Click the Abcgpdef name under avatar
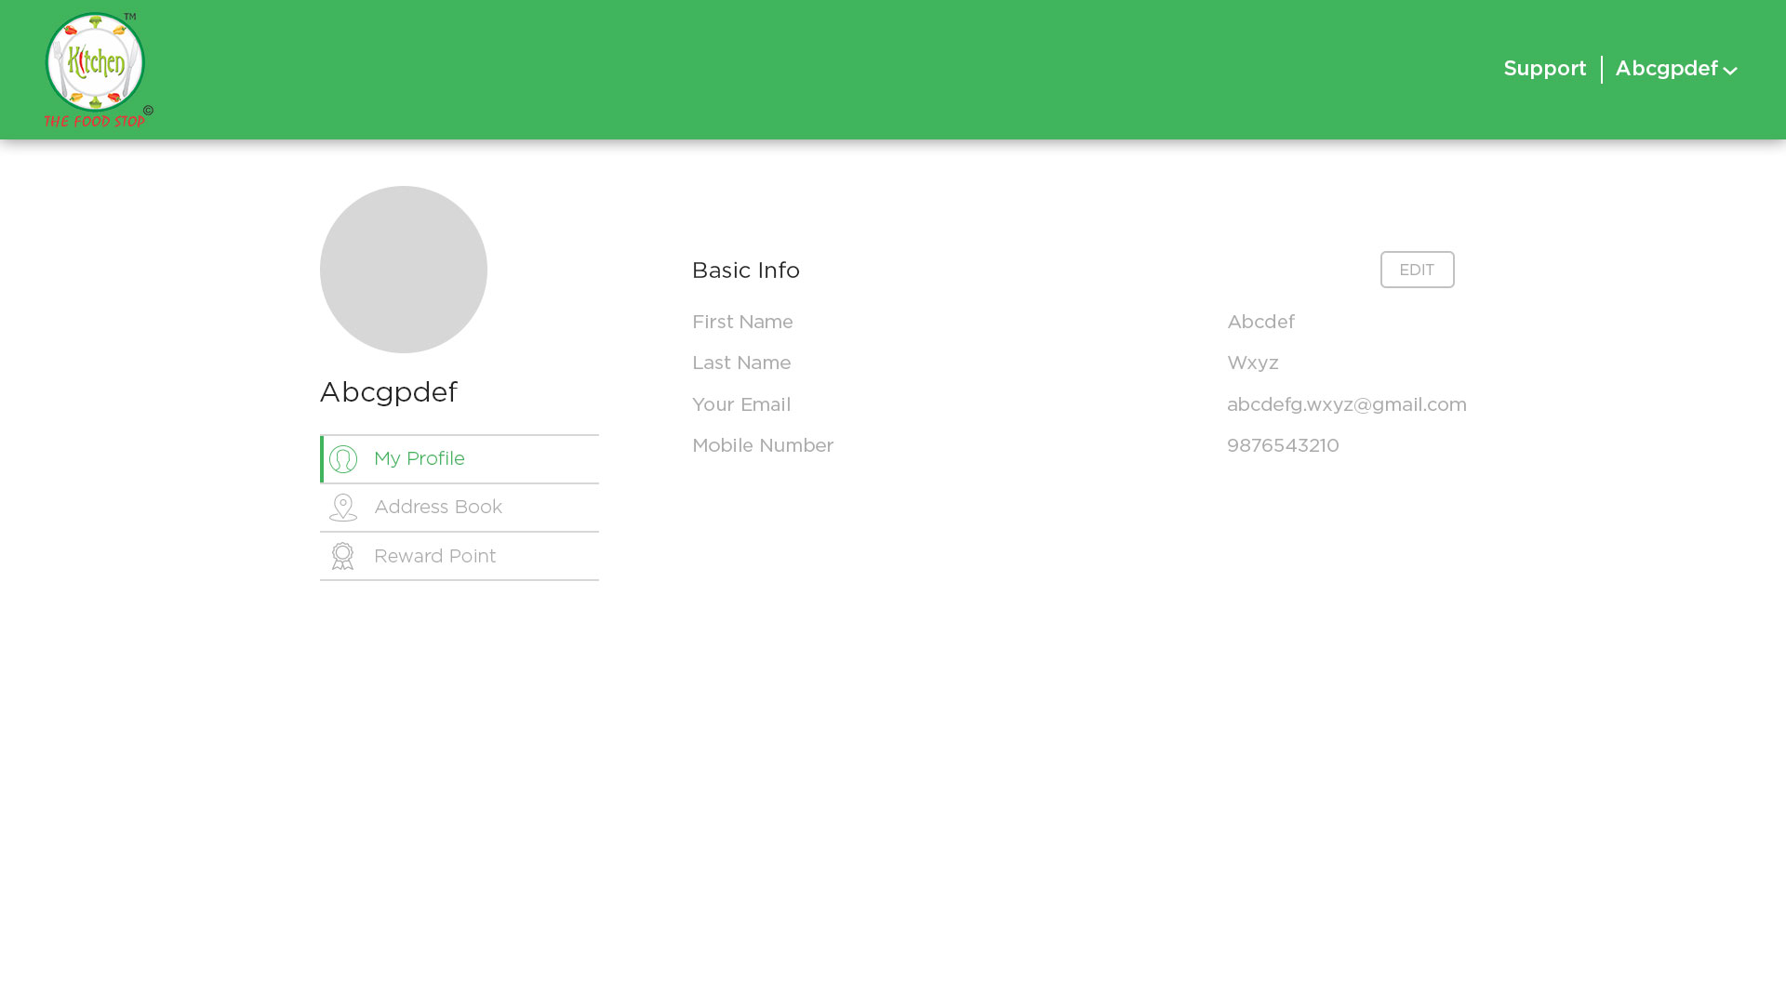The height and width of the screenshot is (1004, 1786). (389, 392)
